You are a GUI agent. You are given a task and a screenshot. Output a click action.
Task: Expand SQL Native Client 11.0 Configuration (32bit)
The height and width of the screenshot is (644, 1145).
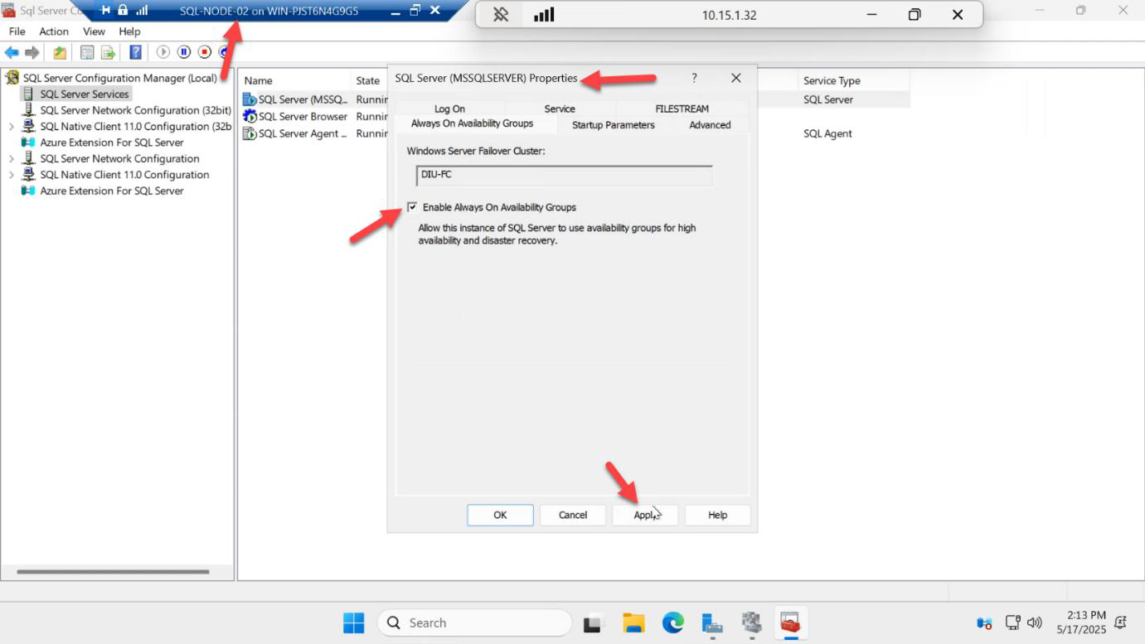pyautogui.click(x=12, y=127)
